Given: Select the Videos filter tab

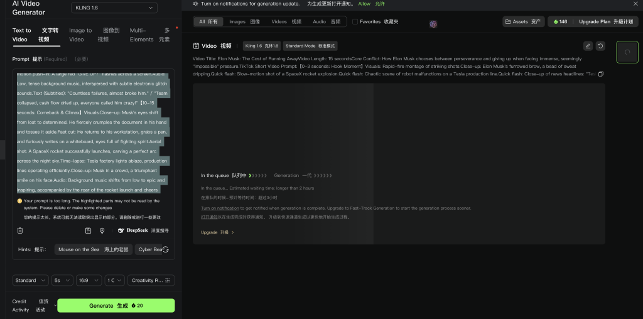Looking at the screenshot, I should tap(287, 21).
